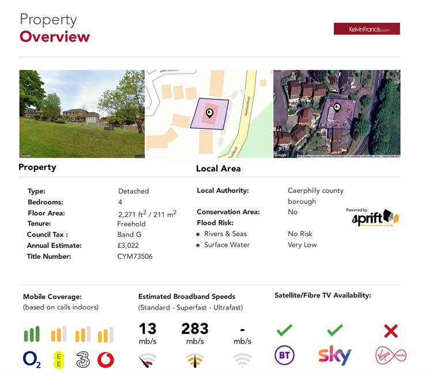Viewport: 429px width, 374px height.
Task: Click the Vodafone logo icon
Action: coord(106,360)
